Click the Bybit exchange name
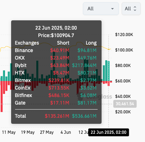145x142 pixels. (x=21, y=65)
